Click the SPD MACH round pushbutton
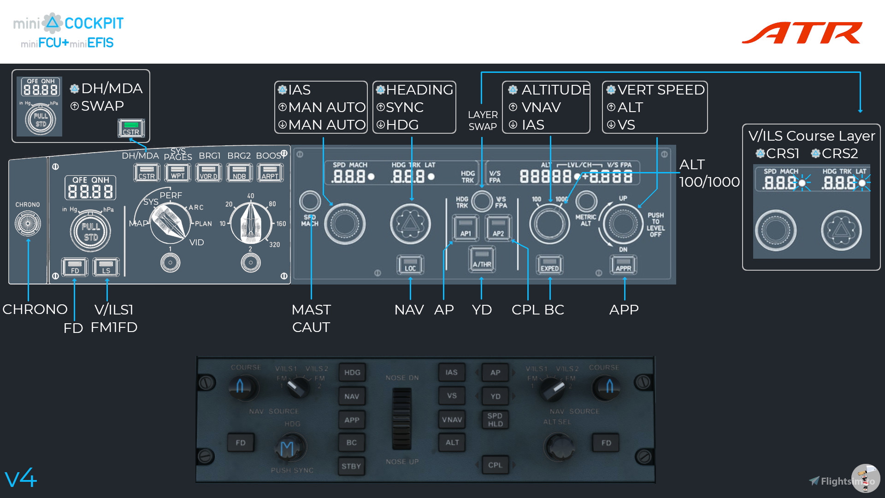The width and height of the screenshot is (885, 498). [x=310, y=201]
